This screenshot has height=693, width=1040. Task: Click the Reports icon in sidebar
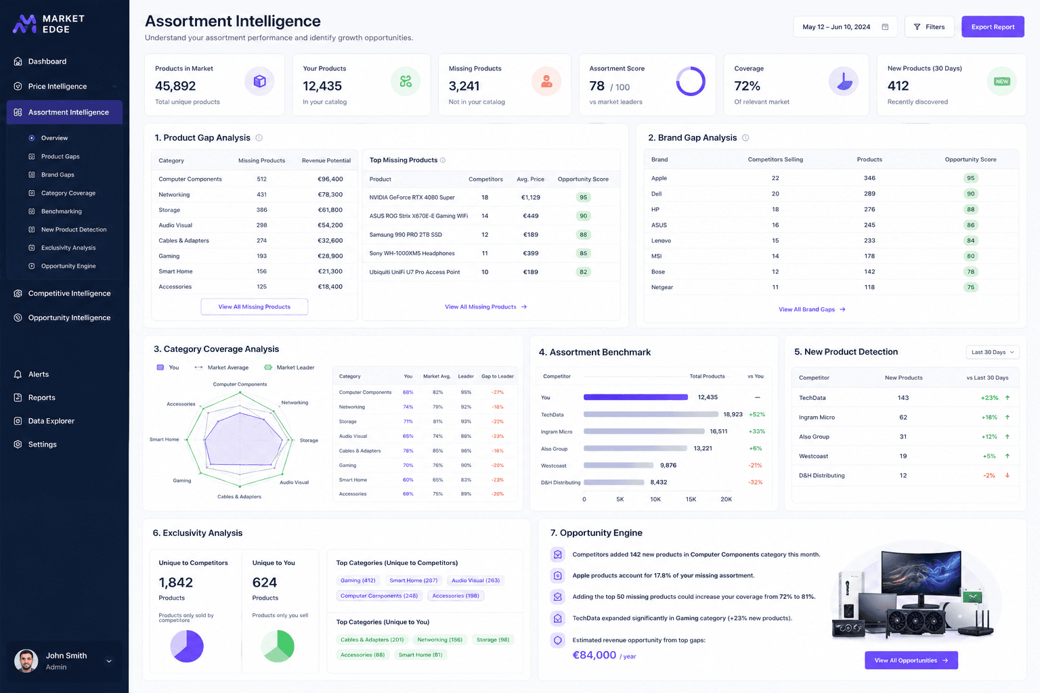pyautogui.click(x=18, y=398)
